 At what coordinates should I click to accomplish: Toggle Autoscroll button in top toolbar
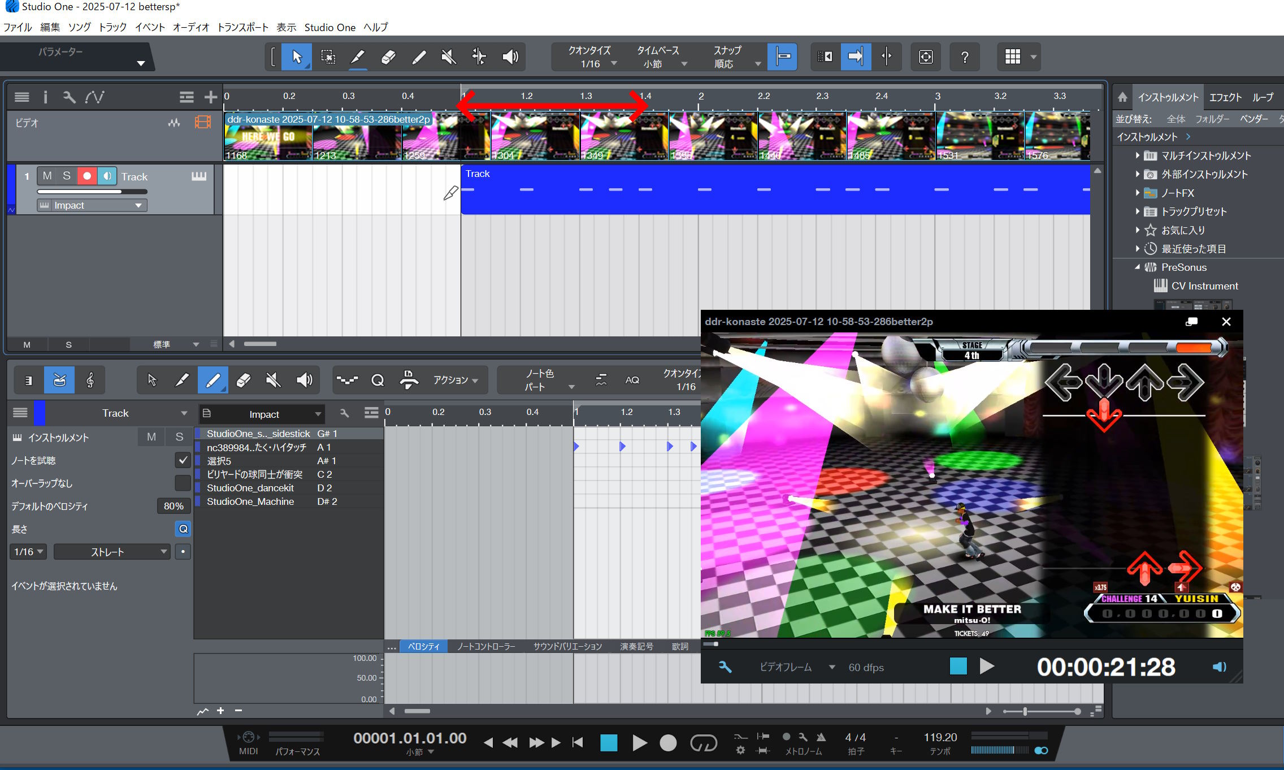[x=856, y=57]
